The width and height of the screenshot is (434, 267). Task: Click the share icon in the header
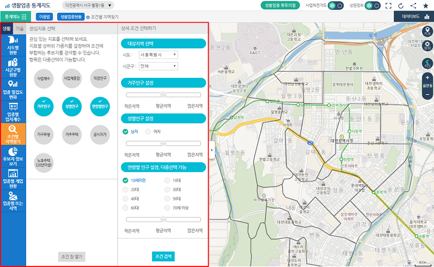413,5
